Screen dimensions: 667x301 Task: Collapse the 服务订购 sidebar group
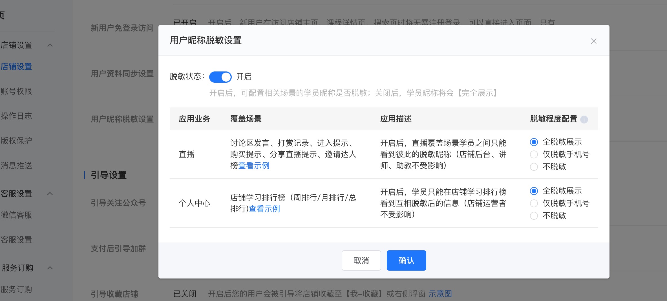coord(50,268)
